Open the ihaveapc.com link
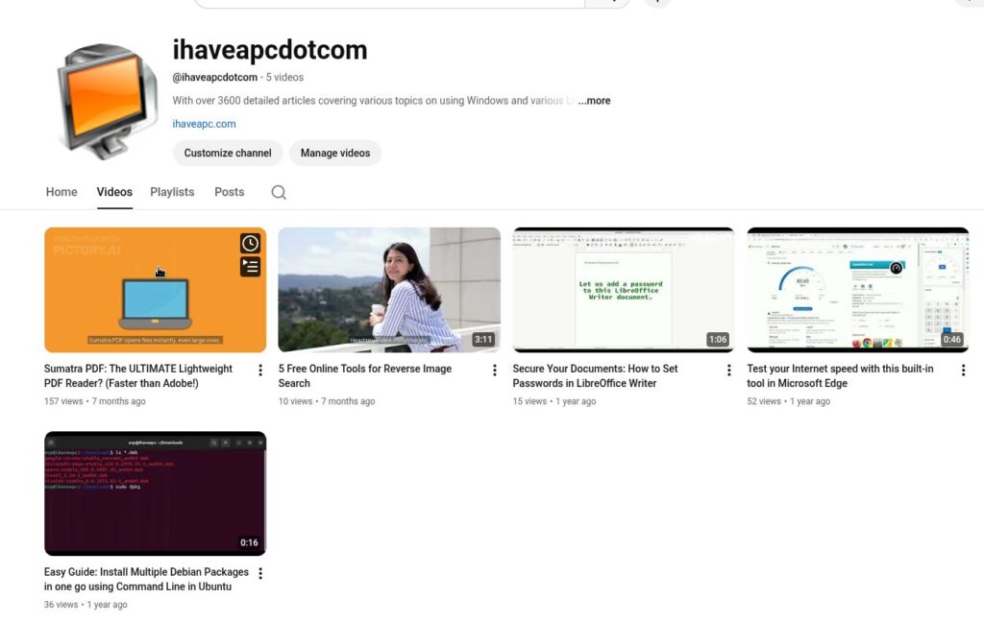Screen dimensions: 984x623 (204, 124)
